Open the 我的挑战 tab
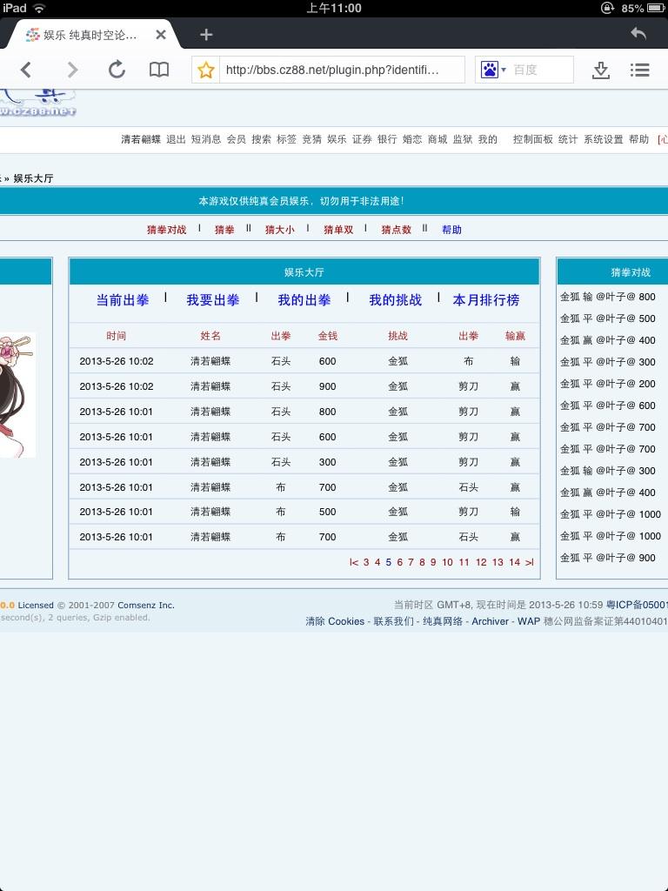Viewport: 668px width, 891px height. click(x=396, y=300)
